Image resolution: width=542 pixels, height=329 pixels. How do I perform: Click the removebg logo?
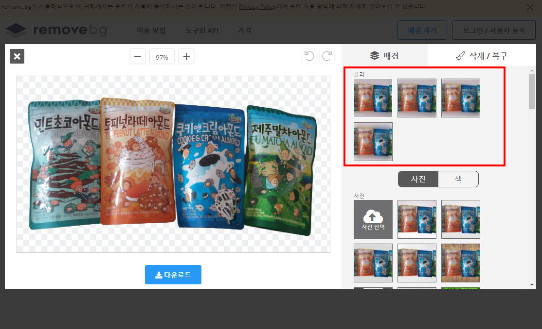point(57,31)
